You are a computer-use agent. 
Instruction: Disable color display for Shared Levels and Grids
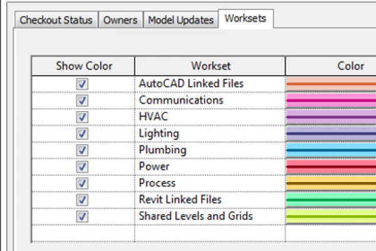[82, 216]
